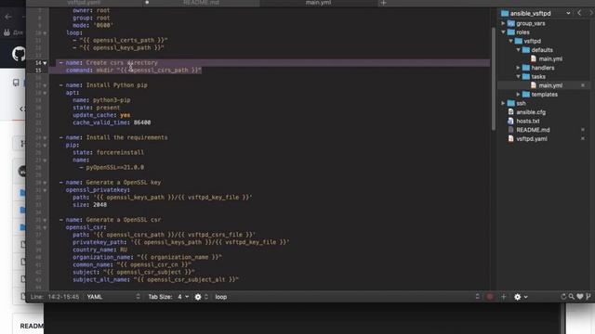
Task: Expand the handlers folder
Action: (x=518, y=68)
